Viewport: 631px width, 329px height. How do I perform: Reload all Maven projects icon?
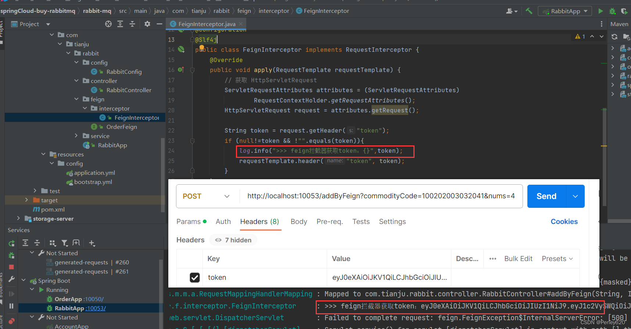614,36
